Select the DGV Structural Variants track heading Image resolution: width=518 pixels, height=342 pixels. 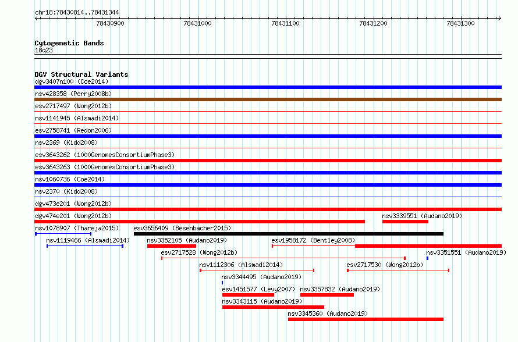[x=81, y=74]
